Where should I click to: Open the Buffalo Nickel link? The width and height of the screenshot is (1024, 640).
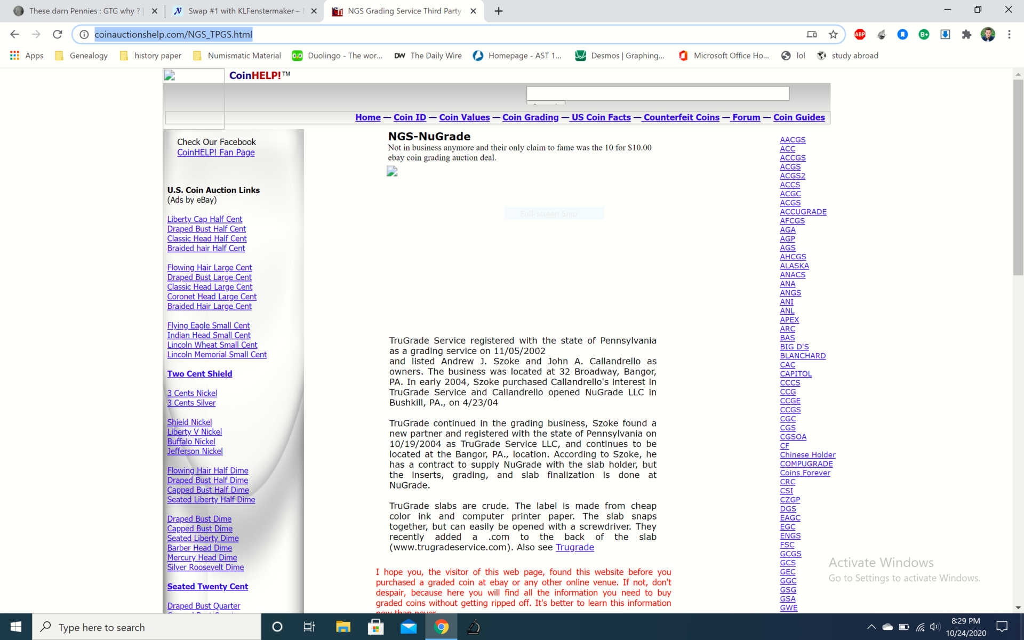(191, 442)
